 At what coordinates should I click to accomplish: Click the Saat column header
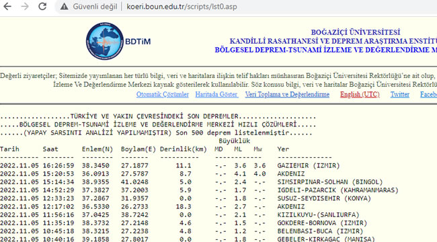tap(50, 149)
